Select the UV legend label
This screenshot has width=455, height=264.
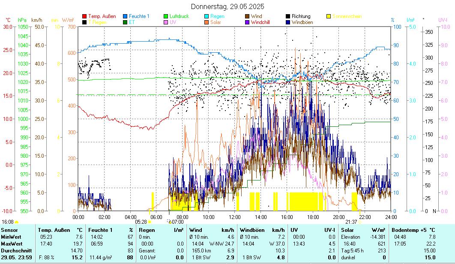(x=173, y=22)
